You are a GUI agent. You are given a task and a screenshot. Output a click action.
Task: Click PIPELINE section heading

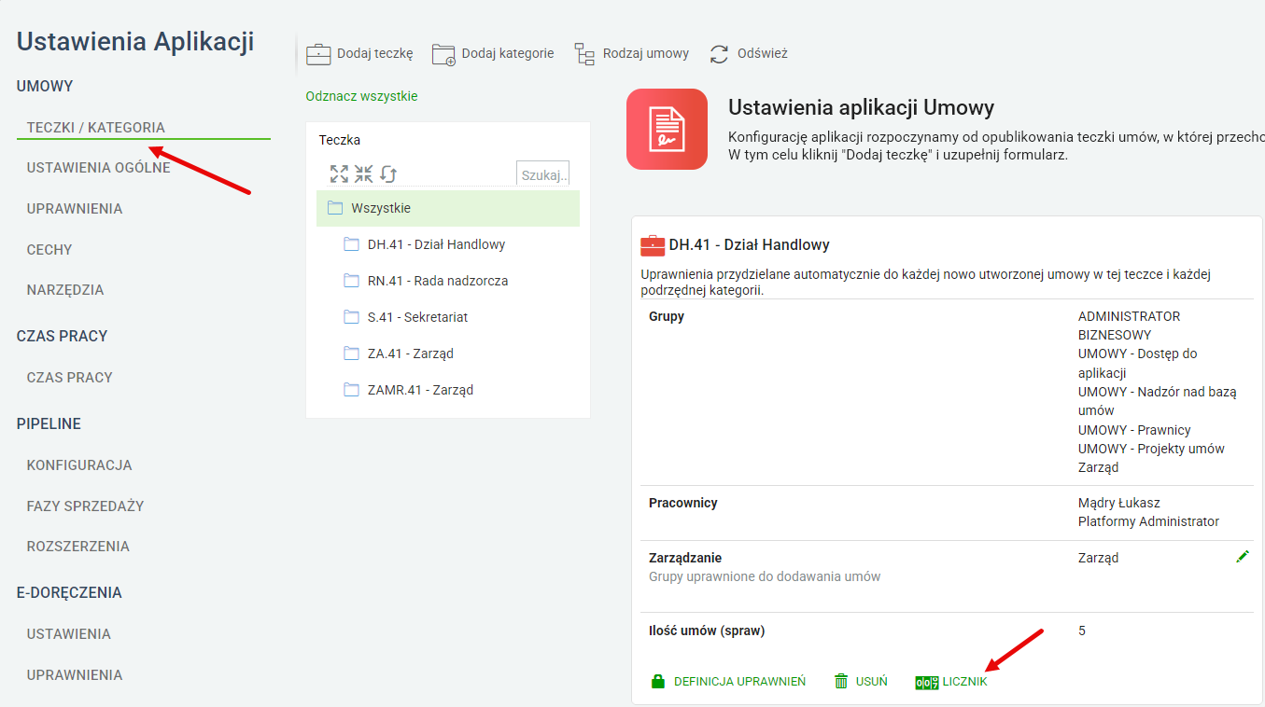coord(49,423)
